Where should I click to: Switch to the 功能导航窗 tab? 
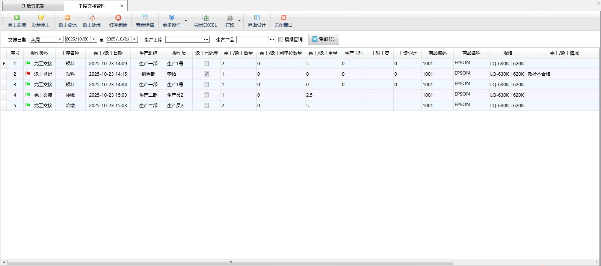(33, 6)
